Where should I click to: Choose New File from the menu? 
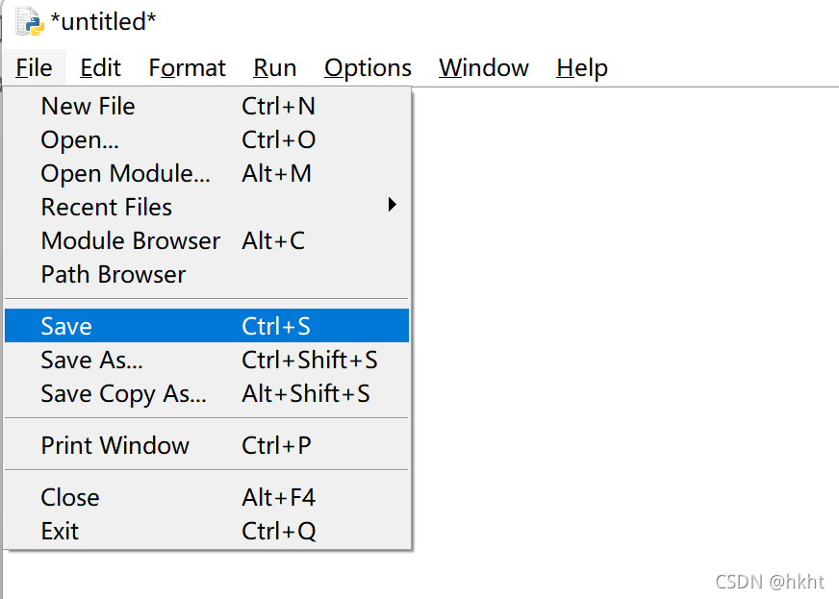[x=89, y=107]
